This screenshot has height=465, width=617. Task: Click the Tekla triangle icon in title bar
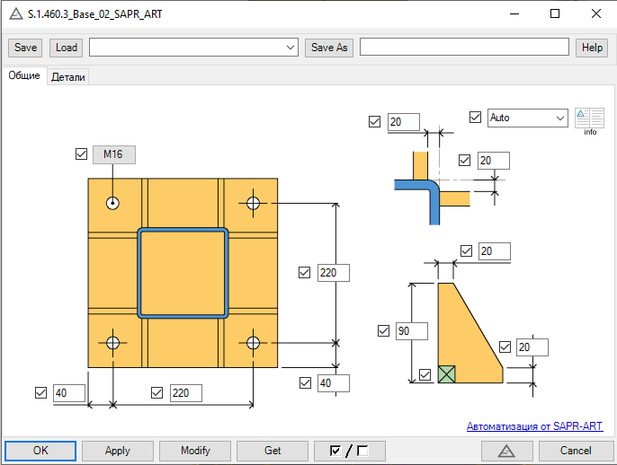16,14
